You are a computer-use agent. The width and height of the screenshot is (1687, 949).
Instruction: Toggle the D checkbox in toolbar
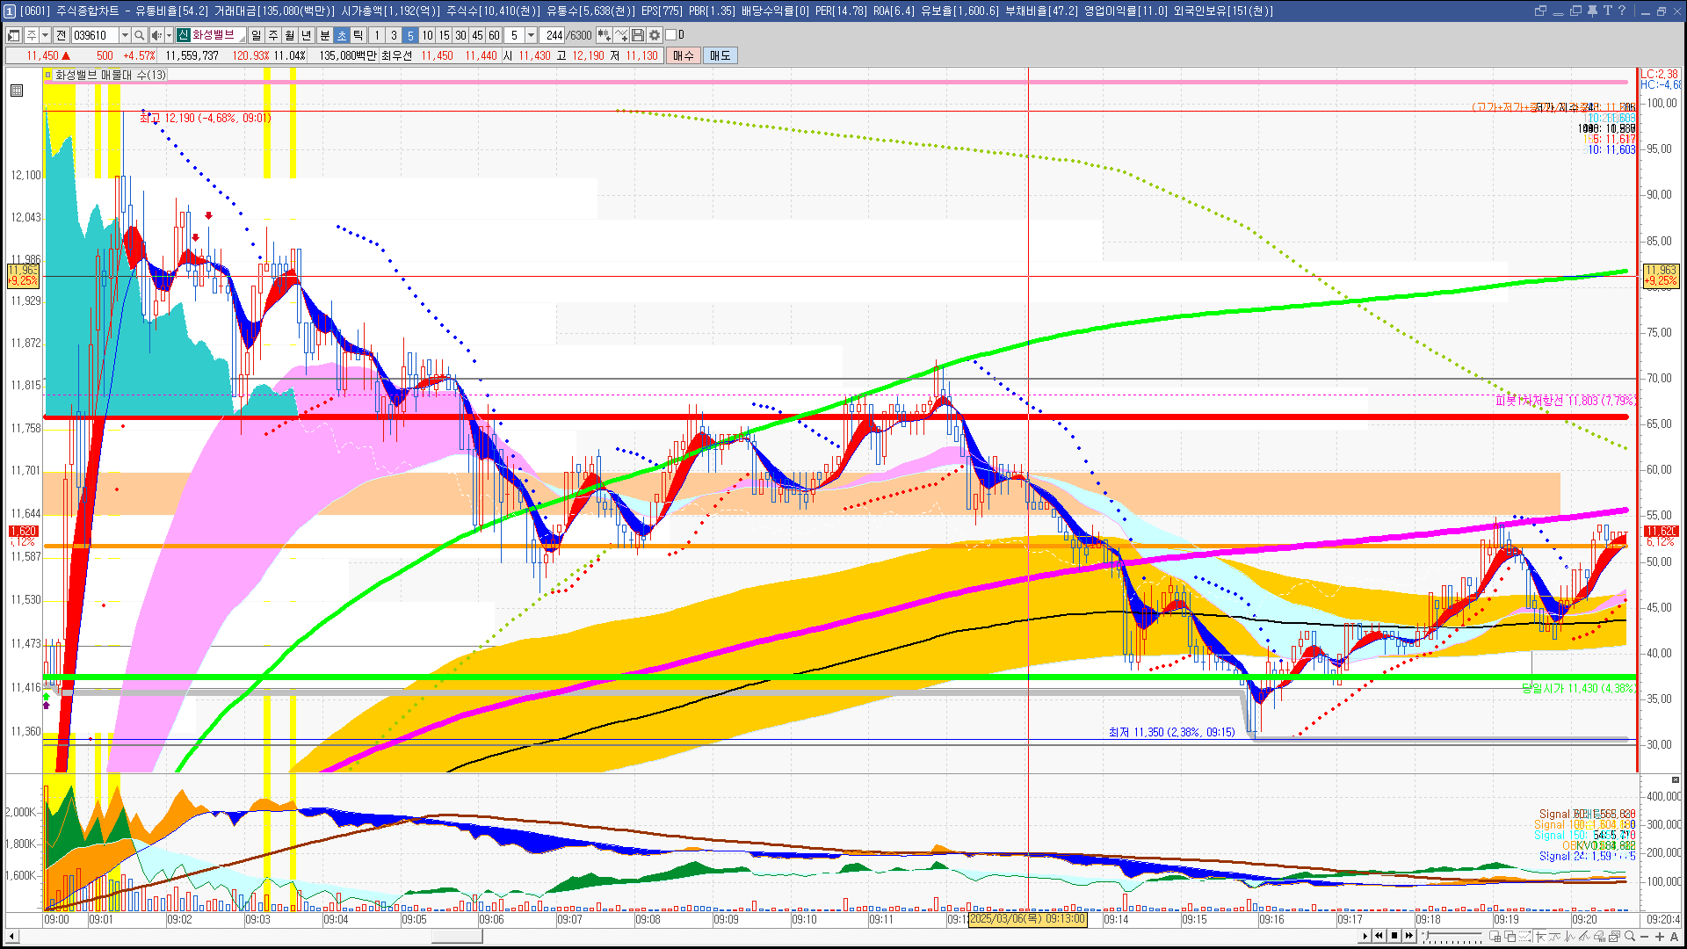coord(671,35)
